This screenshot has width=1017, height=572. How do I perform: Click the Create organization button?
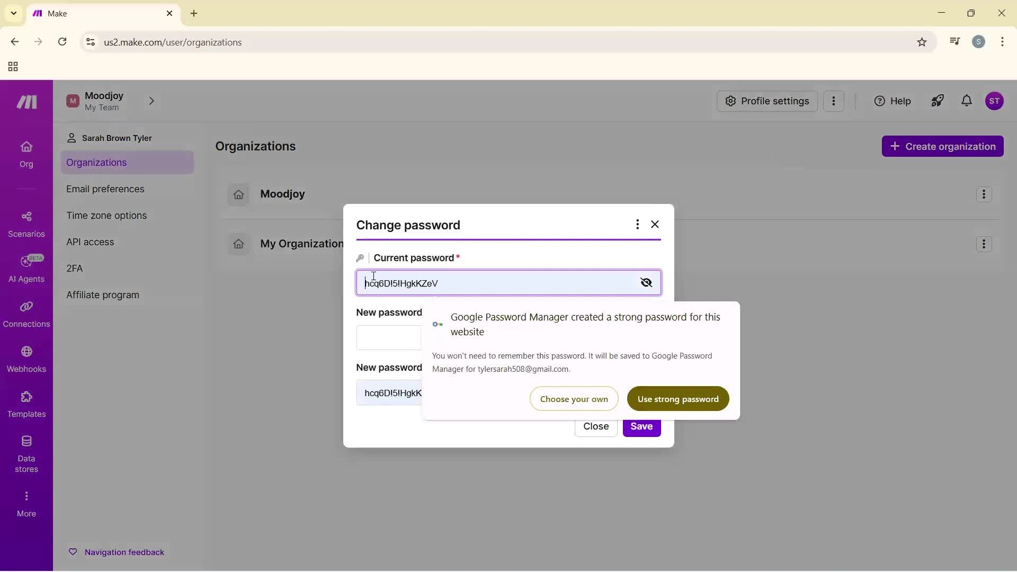pyautogui.click(x=943, y=146)
